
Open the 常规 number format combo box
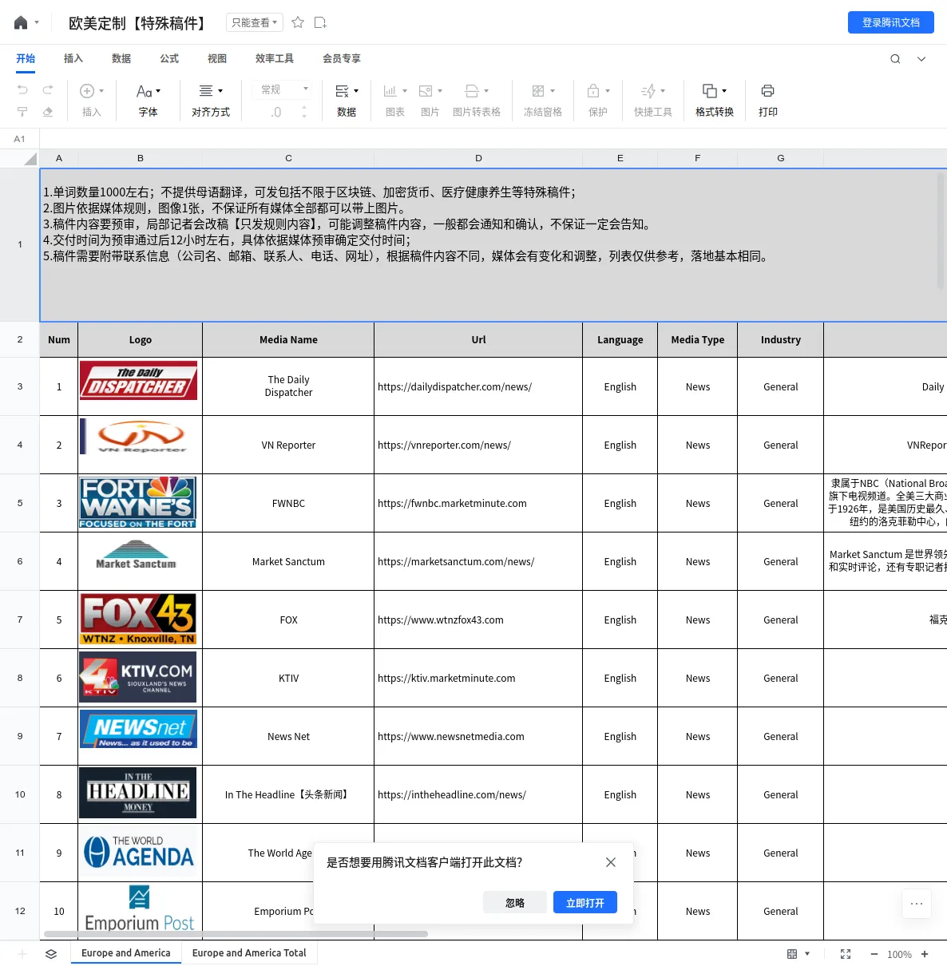[x=283, y=89]
